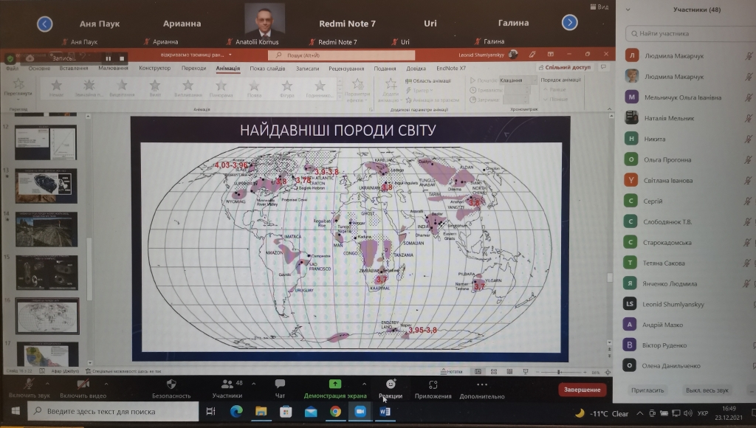Open Google Chrome from the taskbar

tap(334, 412)
